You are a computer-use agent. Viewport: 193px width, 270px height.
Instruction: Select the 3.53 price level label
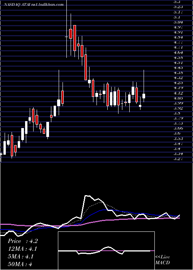tap(178, 138)
